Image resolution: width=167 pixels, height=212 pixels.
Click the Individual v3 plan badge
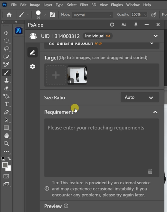[x=98, y=36]
